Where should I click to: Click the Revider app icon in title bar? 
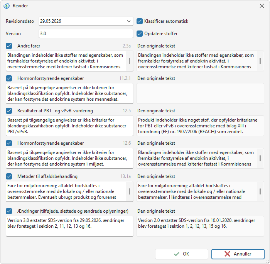click(x=7, y=6)
